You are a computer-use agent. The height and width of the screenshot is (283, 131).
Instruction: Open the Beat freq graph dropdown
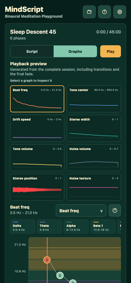[81, 210]
